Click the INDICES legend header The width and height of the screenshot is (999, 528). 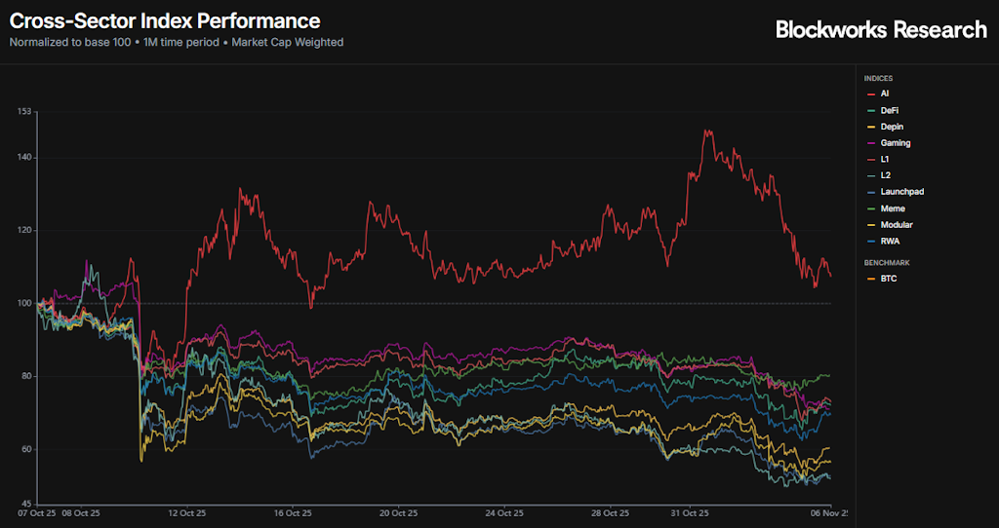click(878, 78)
